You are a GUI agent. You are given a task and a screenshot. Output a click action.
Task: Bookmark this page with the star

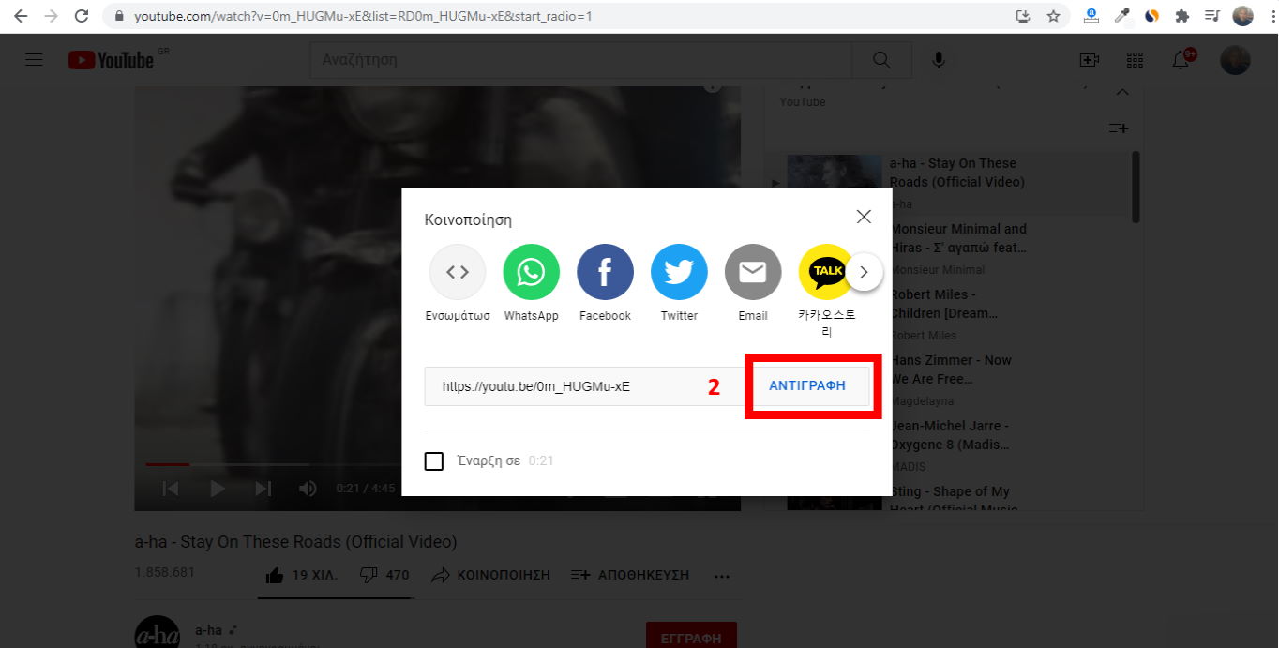pyautogui.click(x=1053, y=16)
